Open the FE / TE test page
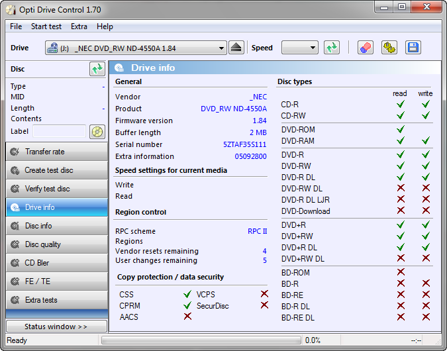The image size is (447, 351). pyautogui.click(x=57, y=281)
